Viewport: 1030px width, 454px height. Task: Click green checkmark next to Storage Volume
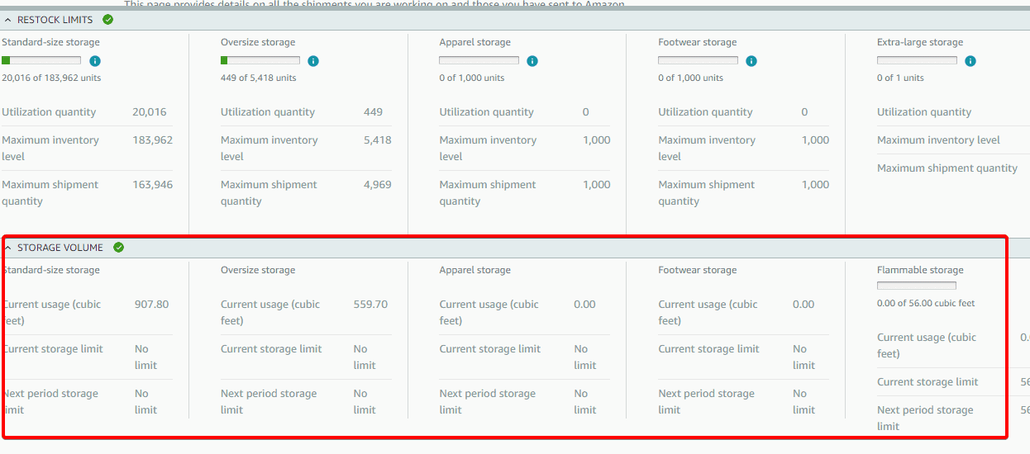[119, 248]
